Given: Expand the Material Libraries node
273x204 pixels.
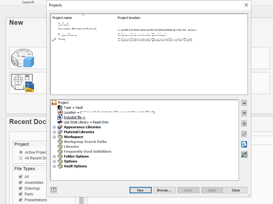Looking at the screenshot, I should (54, 132).
